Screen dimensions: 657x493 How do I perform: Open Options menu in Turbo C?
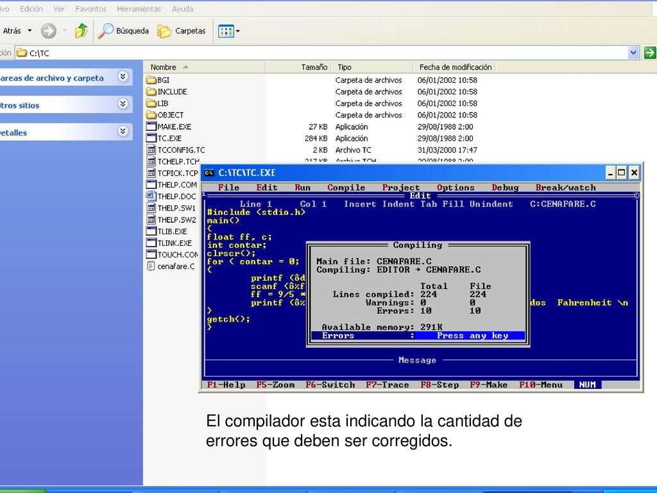[456, 188]
